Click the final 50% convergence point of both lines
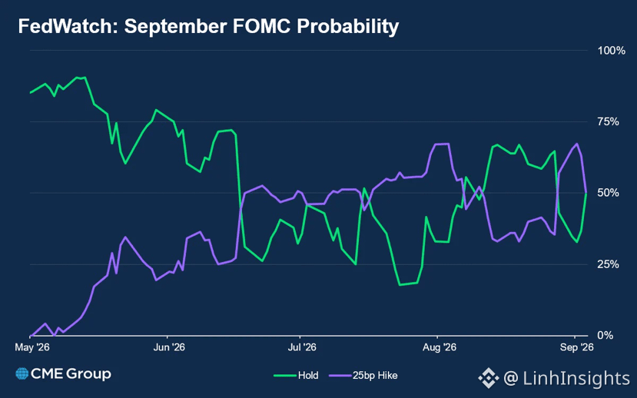 pos(586,193)
